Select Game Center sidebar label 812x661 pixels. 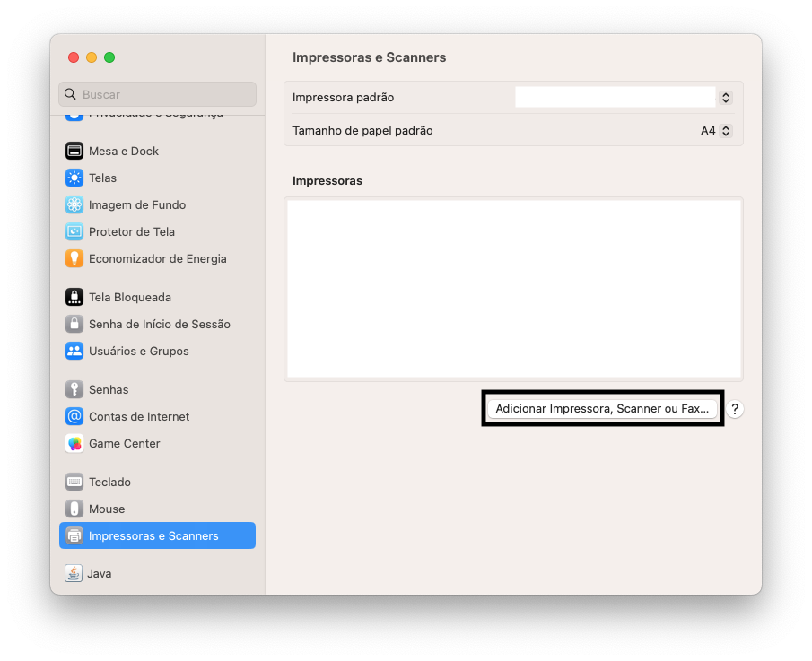click(125, 444)
